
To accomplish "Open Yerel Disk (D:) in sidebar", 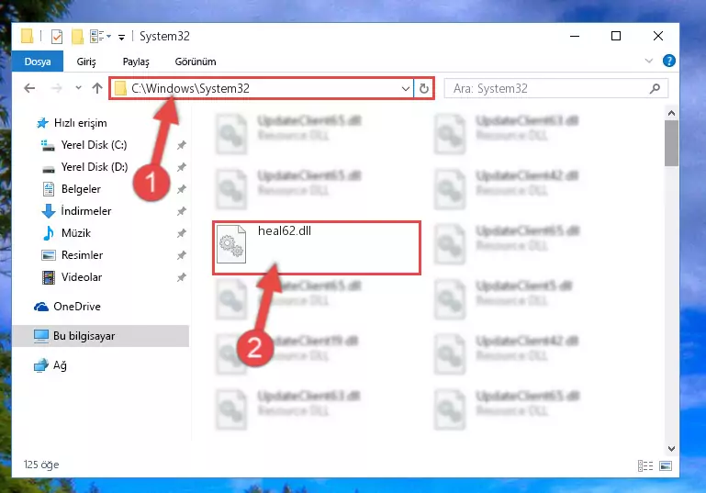I will [x=84, y=167].
